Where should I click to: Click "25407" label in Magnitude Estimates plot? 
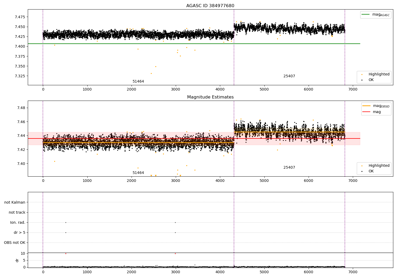click(x=289, y=168)
